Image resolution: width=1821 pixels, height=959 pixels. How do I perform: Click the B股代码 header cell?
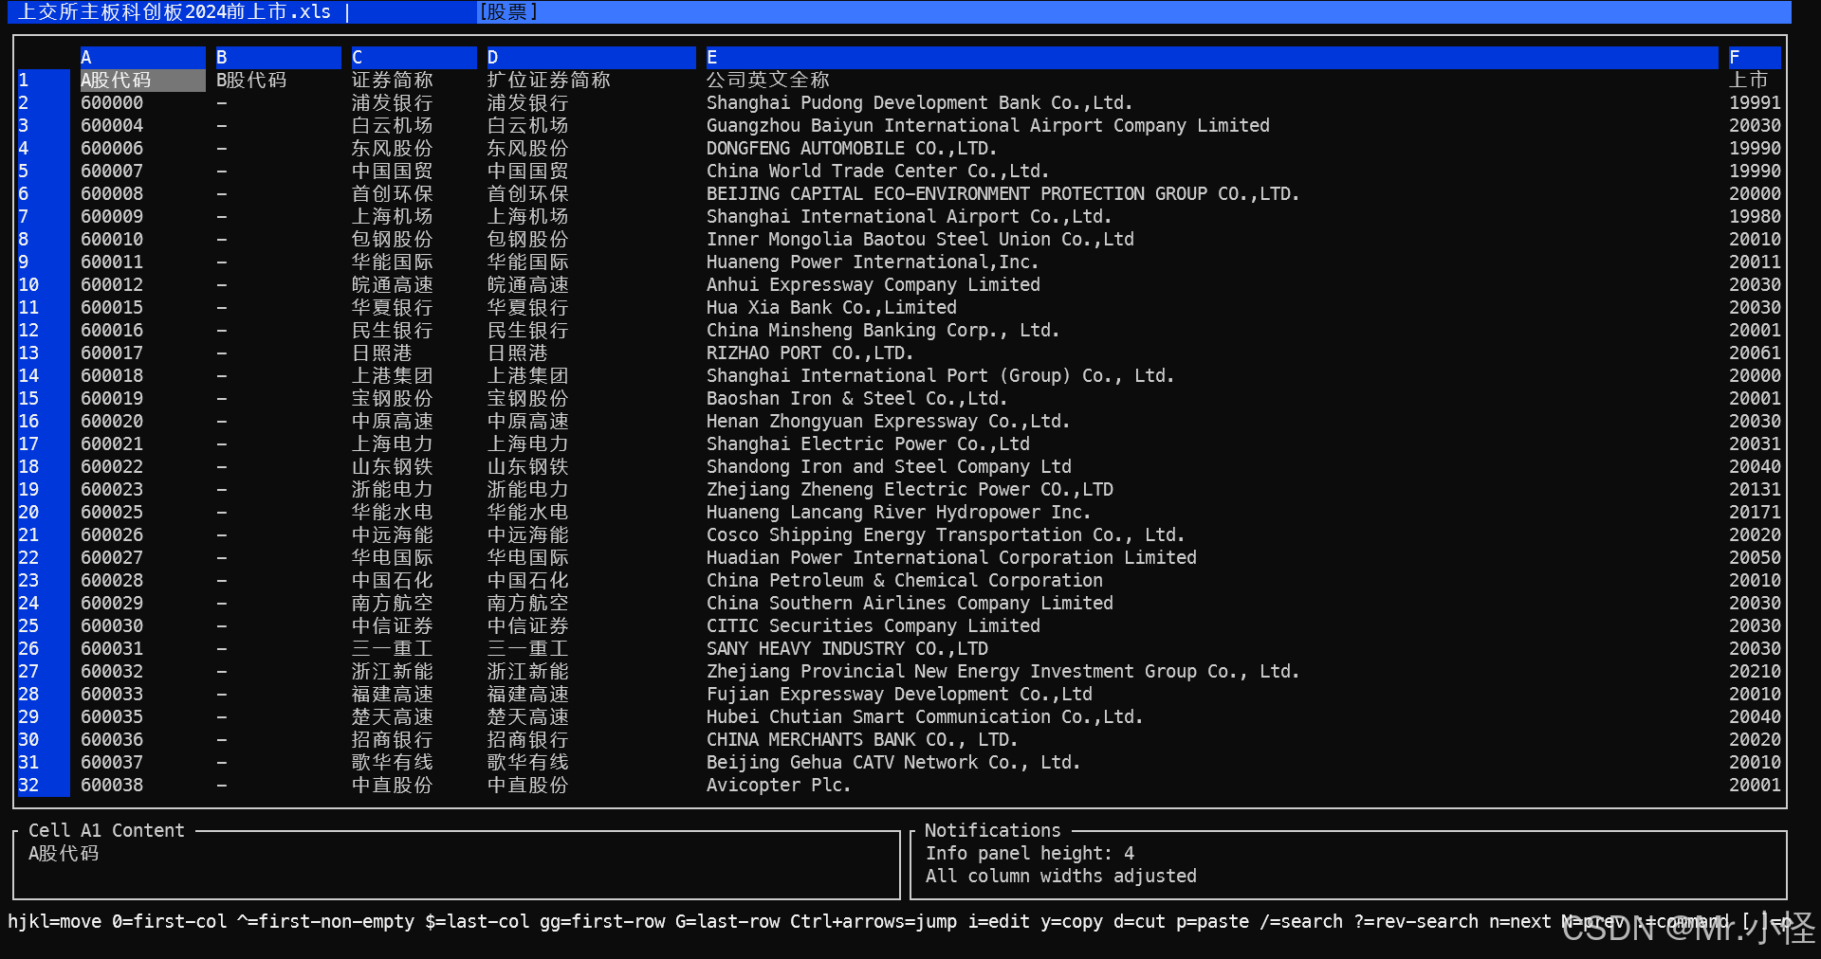click(x=251, y=80)
